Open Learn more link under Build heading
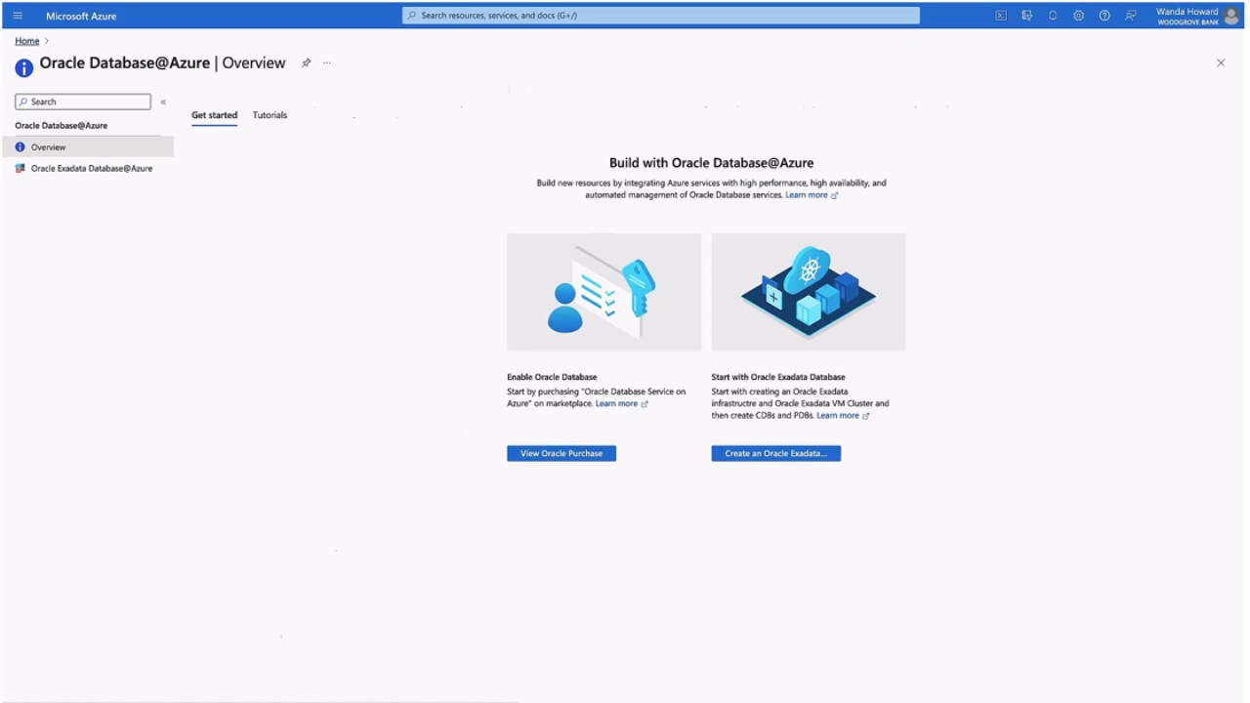The height and width of the screenshot is (703, 1250). 812,195
